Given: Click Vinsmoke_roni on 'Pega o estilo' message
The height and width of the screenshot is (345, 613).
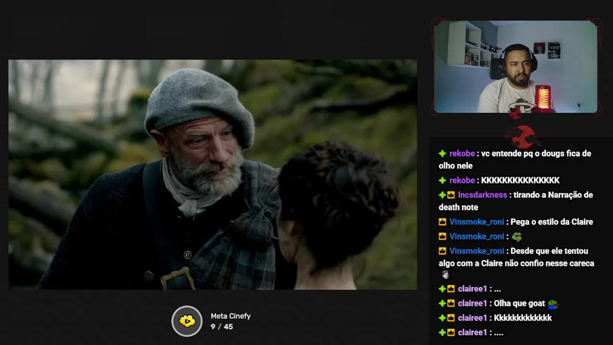Looking at the screenshot, I should coord(477,222).
